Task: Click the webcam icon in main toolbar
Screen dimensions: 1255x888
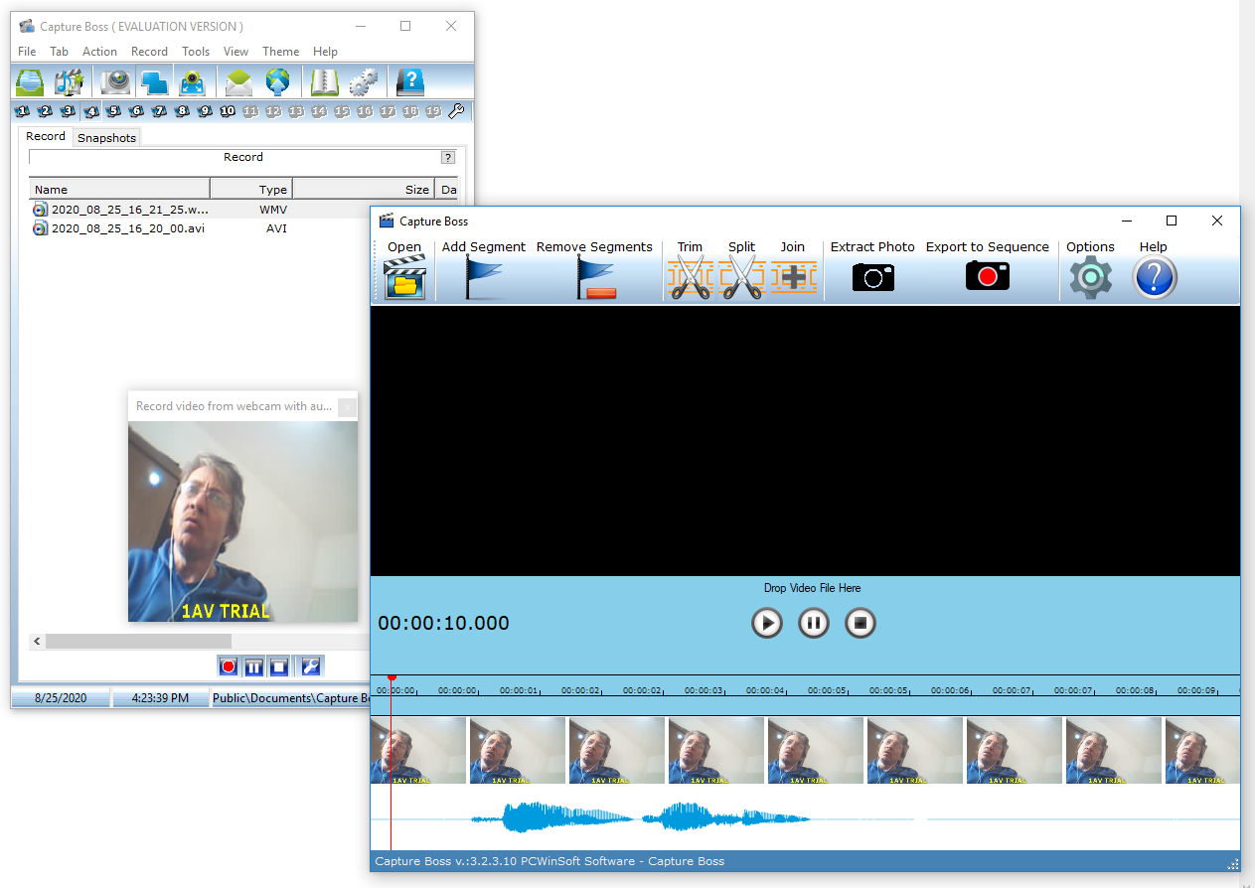Action: click(x=116, y=81)
